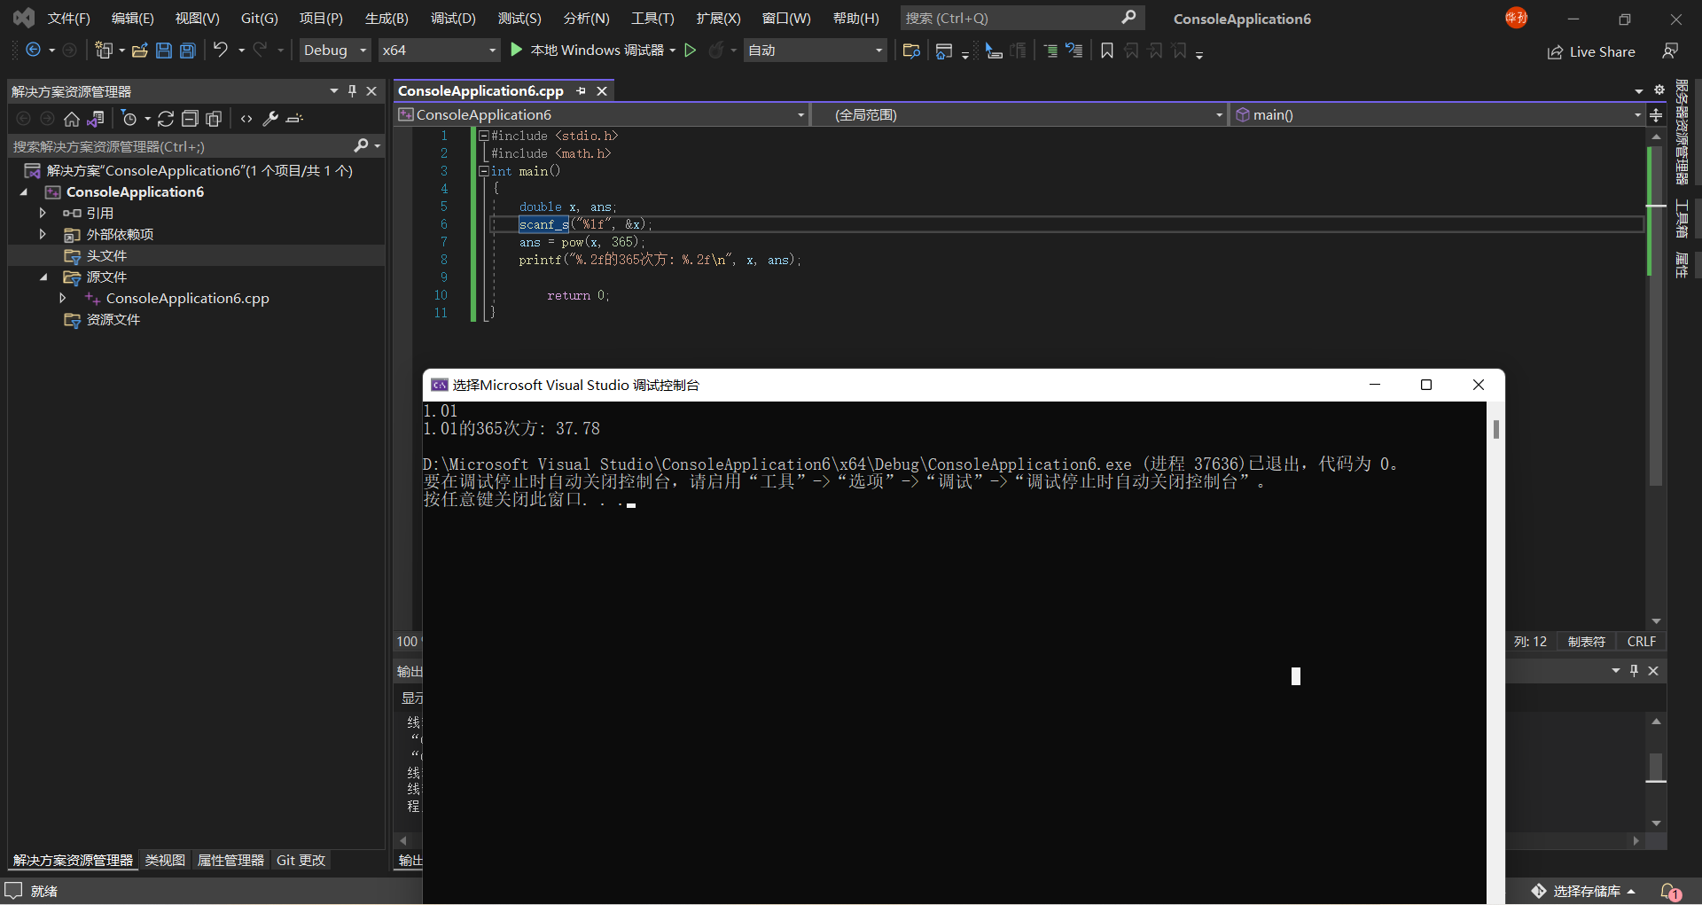Image resolution: width=1702 pixels, height=905 pixels.
Task: Switch to the 类视图 tab
Action: tap(165, 861)
